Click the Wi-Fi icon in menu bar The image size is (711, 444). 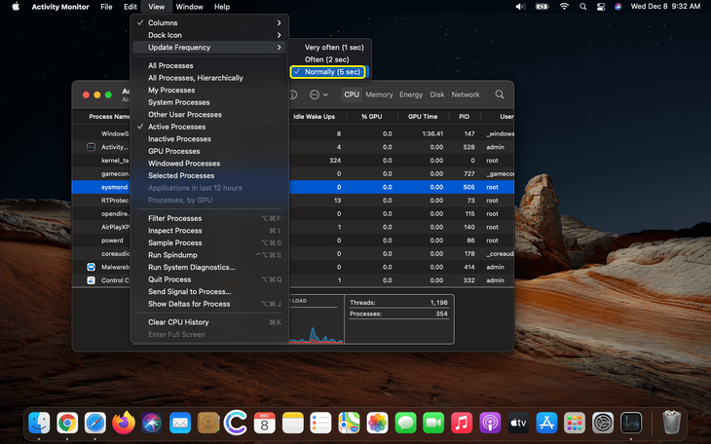[564, 7]
